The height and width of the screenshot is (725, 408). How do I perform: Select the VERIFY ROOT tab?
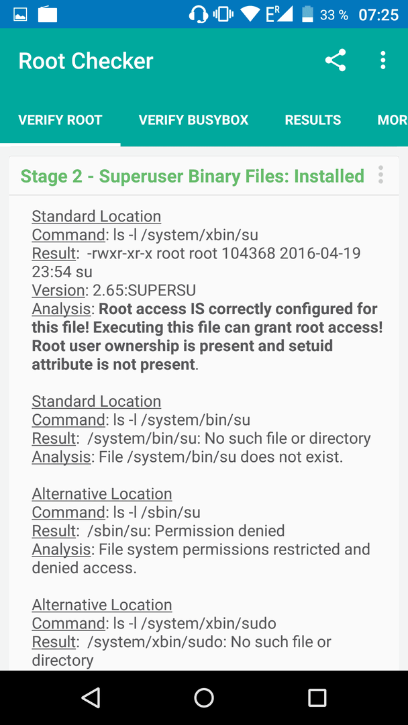point(60,120)
